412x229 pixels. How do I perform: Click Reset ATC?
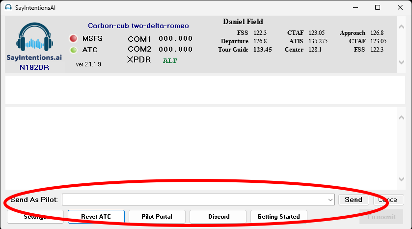tap(96, 217)
